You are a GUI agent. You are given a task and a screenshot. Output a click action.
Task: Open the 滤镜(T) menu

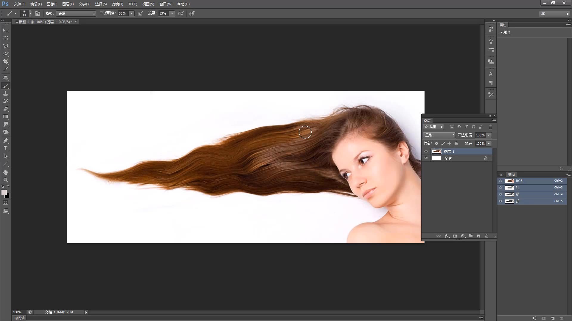pyautogui.click(x=117, y=4)
